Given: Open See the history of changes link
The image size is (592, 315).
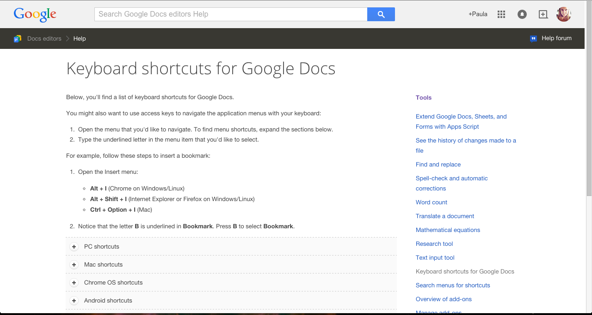Looking at the screenshot, I should coord(466,146).
